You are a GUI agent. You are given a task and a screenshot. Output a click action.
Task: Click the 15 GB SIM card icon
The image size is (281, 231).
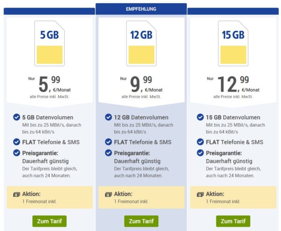point(233,43)
